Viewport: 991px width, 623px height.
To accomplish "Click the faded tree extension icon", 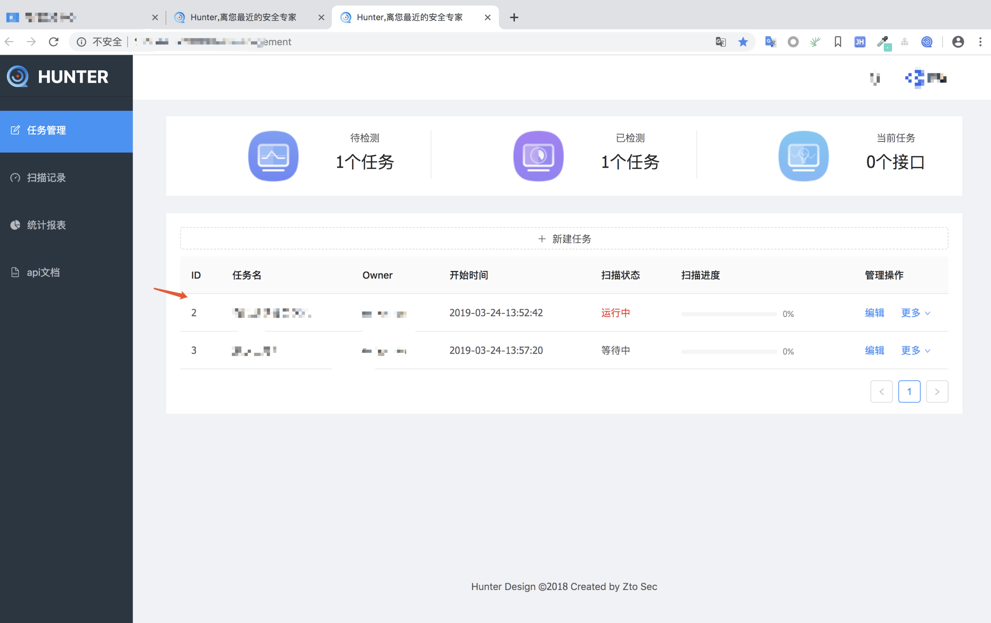I will click(904, 42).
